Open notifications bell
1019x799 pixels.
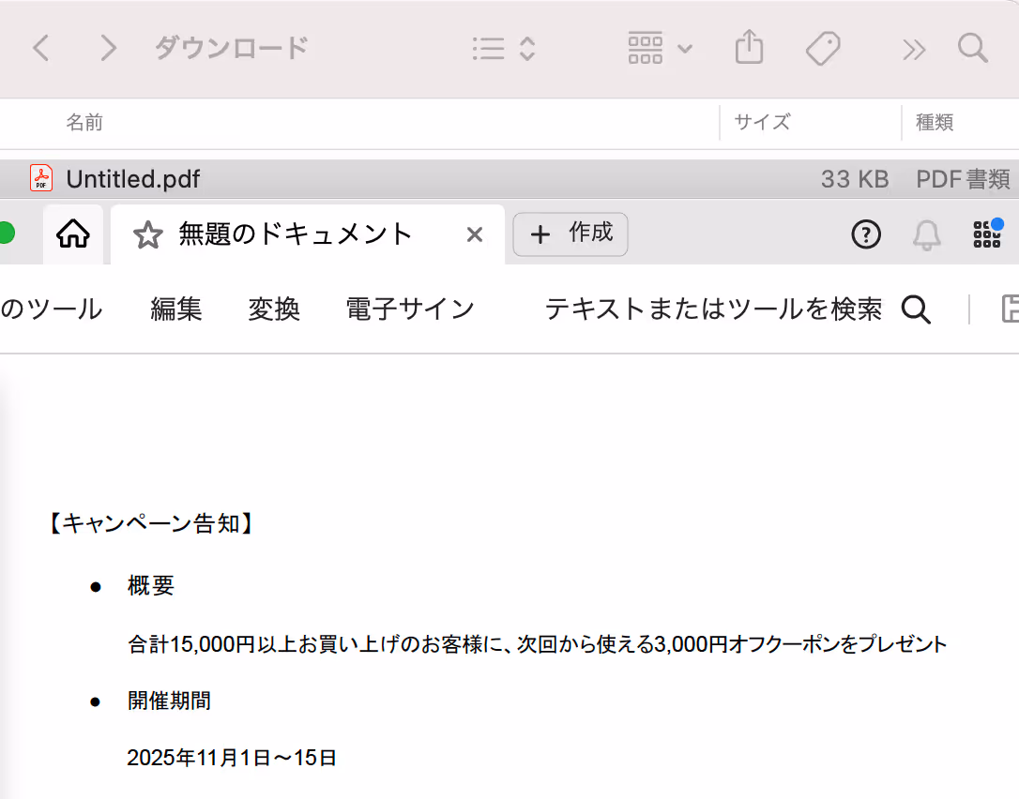pos(927,234)
